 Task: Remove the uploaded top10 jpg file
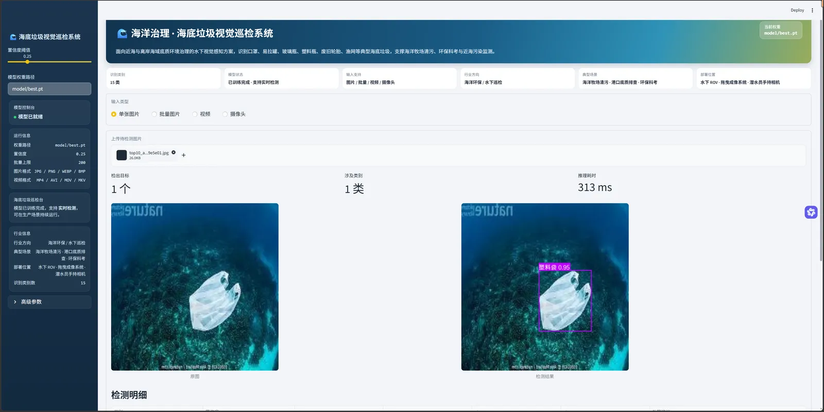(174, 152)
